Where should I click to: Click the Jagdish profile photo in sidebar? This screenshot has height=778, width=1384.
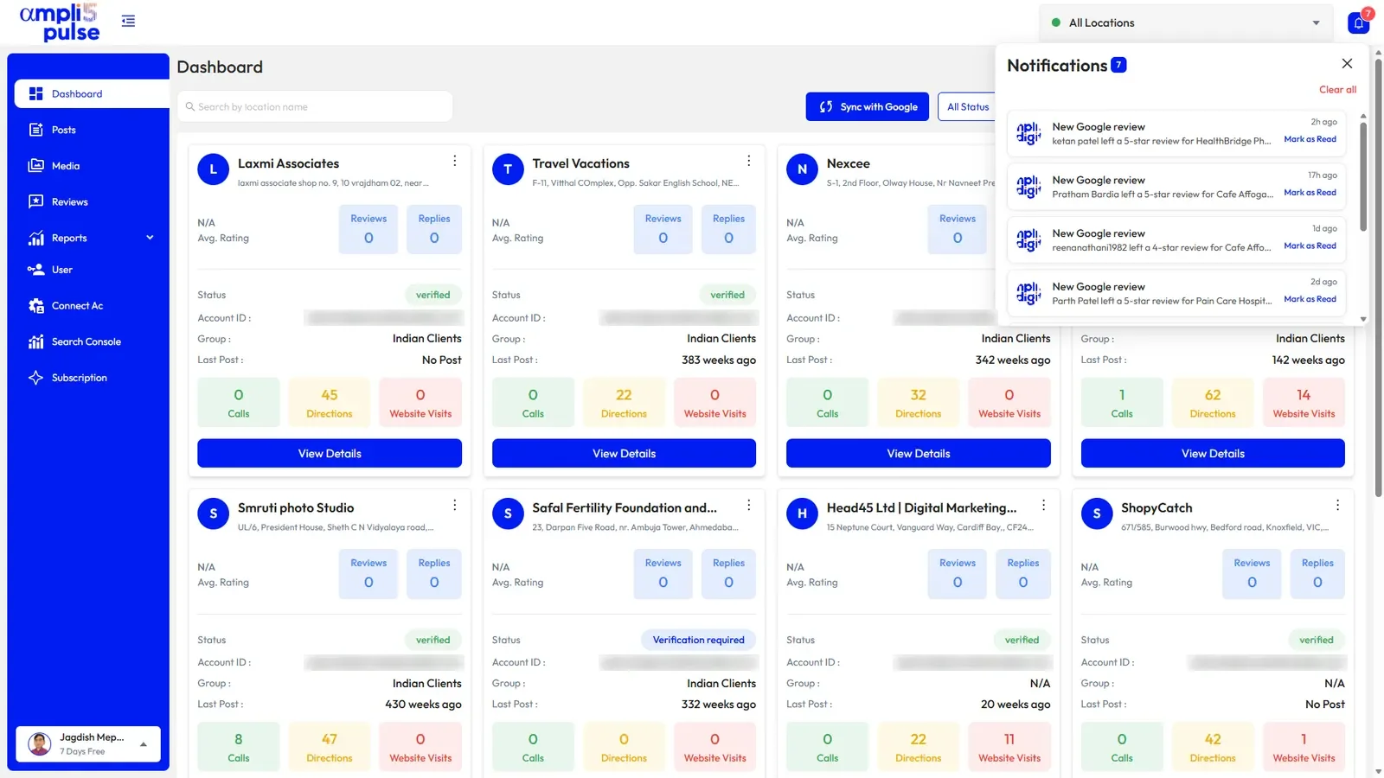40,743
